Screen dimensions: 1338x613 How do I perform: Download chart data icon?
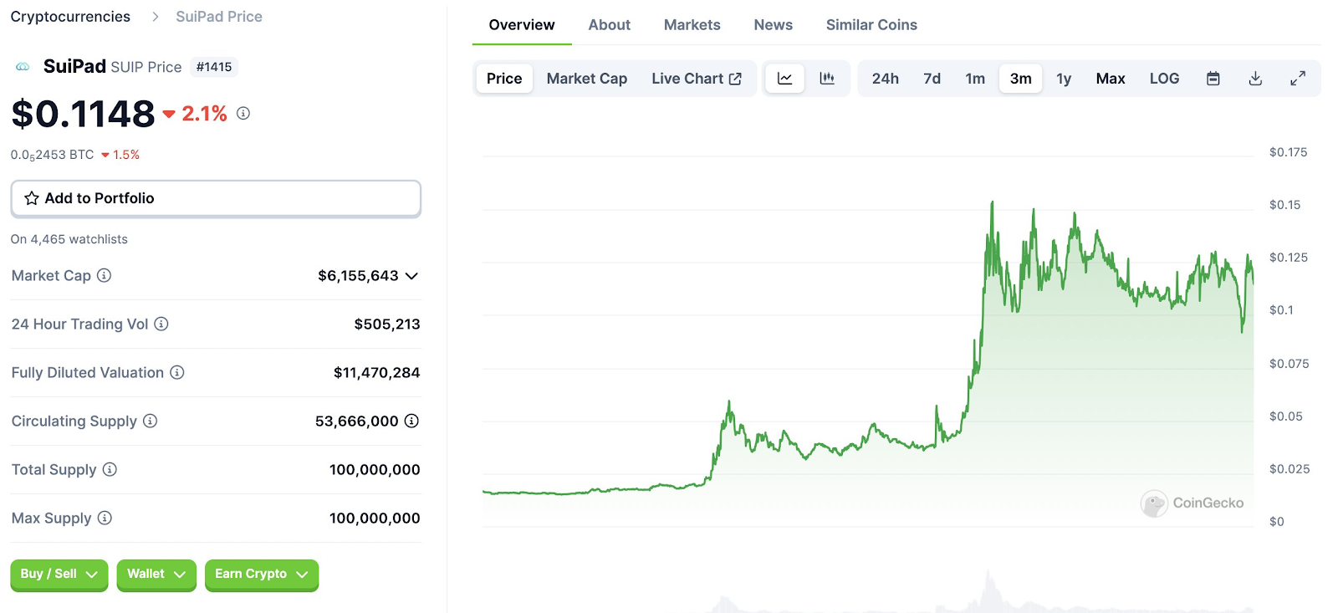pos(1255,79)
